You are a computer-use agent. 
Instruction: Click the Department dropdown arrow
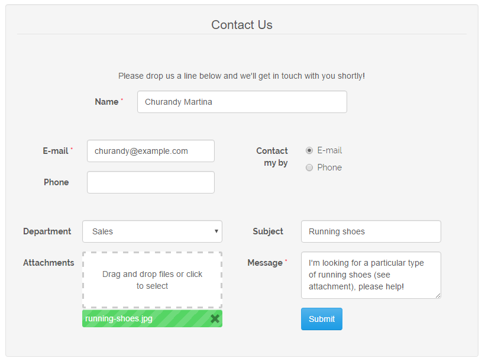(x=216, y=231)
